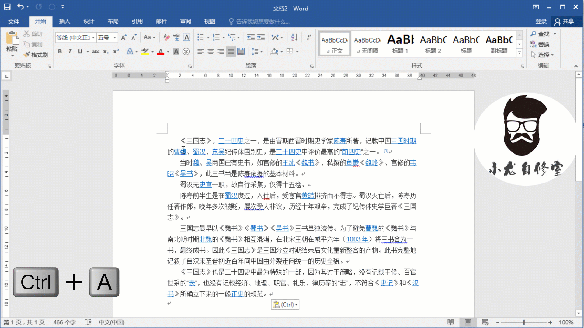Switch to the 引用 (References) tab
584x328 pixels.
tap(137, 21)
